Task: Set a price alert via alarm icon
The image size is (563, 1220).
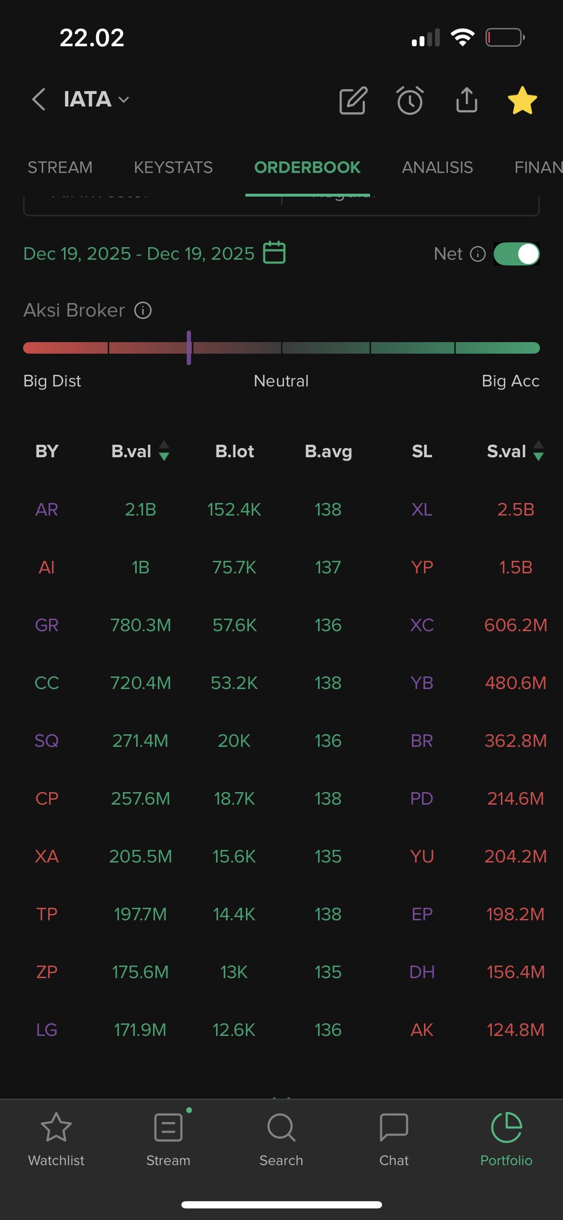Action: (410, 101)
